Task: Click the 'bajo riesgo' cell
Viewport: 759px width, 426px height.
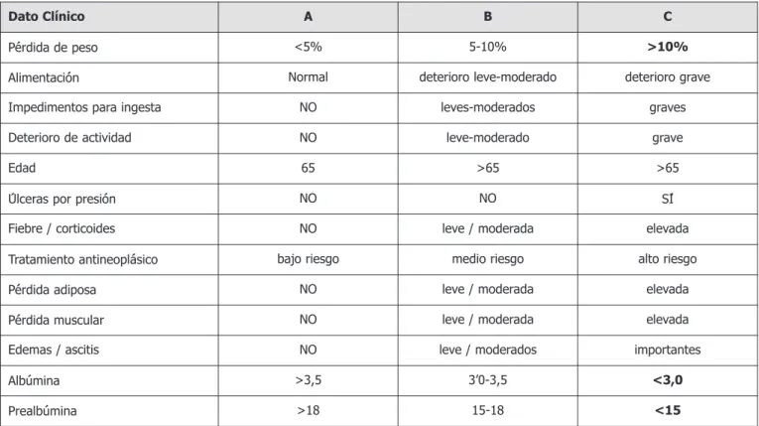Action: [308, 259]
